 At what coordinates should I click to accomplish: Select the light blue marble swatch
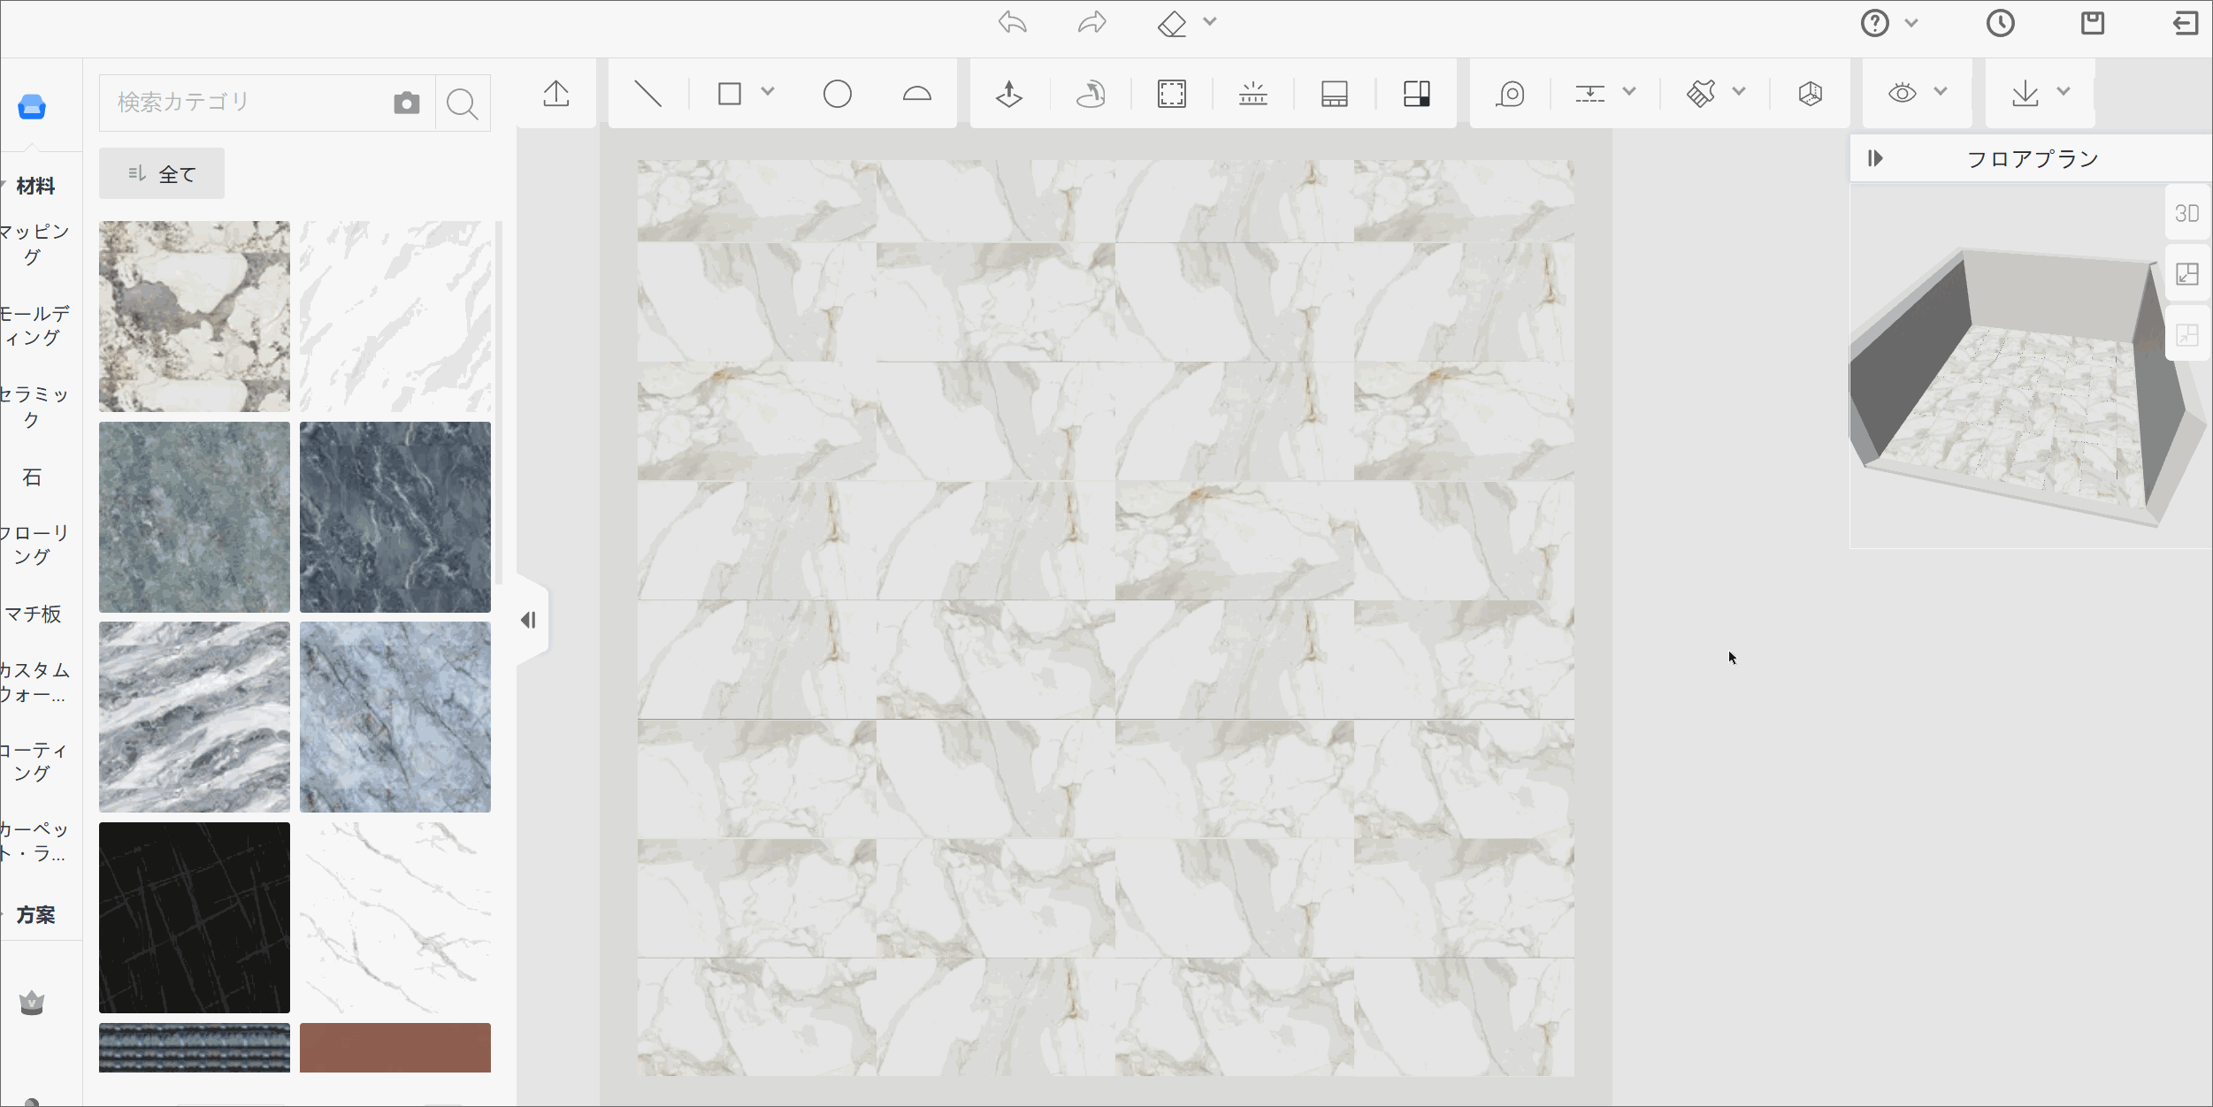tap(395, 717)
